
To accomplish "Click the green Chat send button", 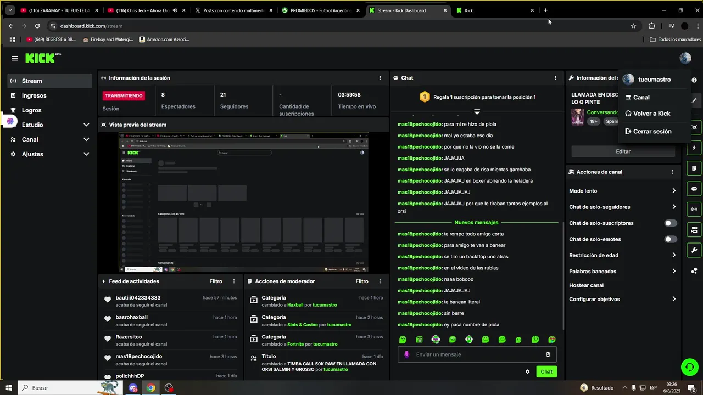I will coord(546,372).
